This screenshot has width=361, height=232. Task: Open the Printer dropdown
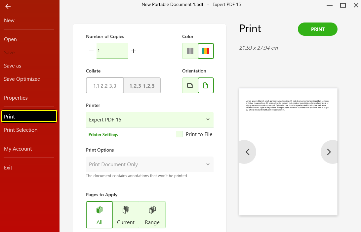150,119
